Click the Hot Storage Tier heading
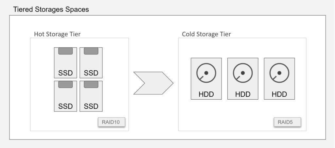335x148 pixels. click(57, 34)
